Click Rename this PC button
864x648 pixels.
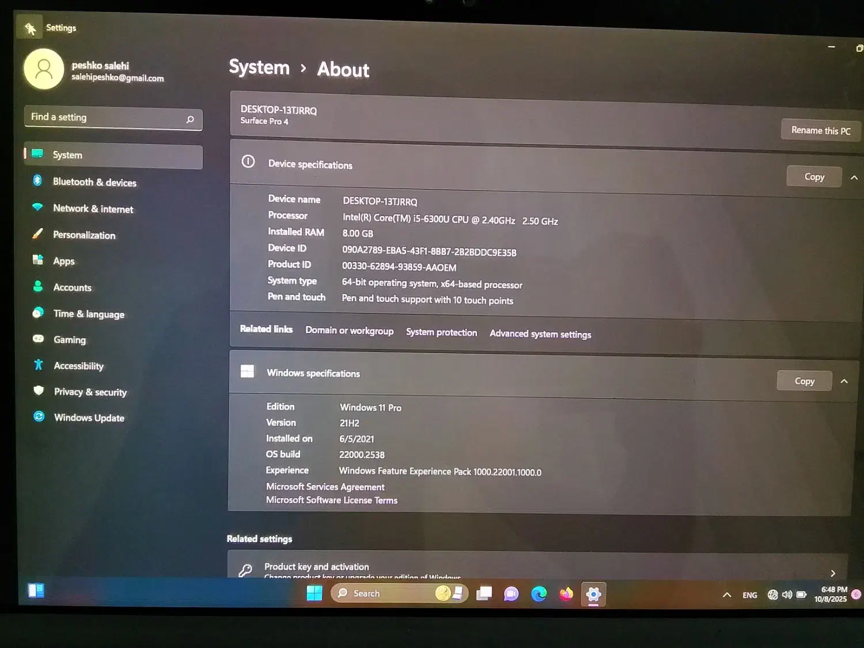point(821,130)
